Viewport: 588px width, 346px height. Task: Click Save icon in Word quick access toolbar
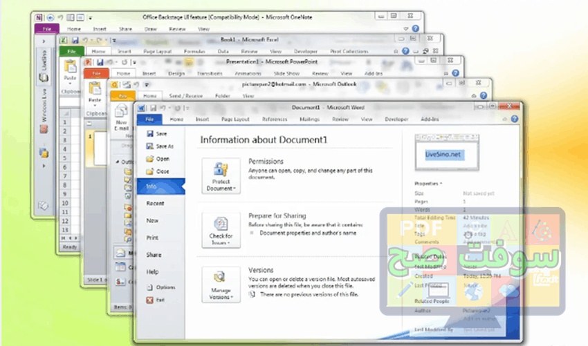[153, 108]
